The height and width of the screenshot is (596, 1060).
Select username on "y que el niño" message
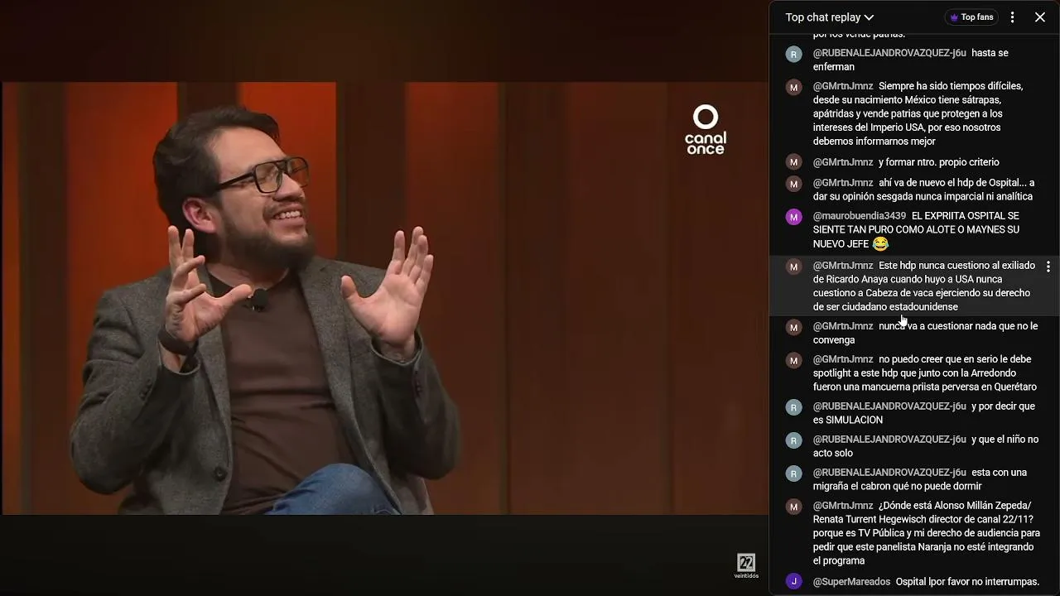pos(889,440)
